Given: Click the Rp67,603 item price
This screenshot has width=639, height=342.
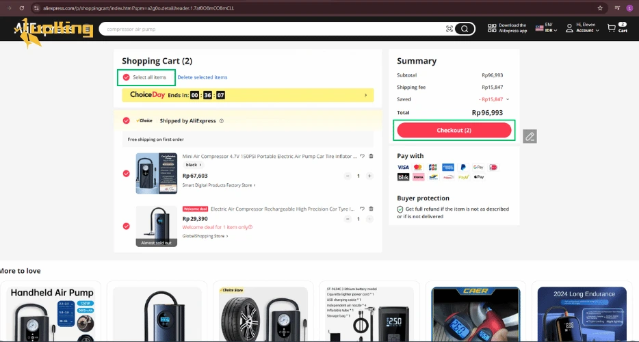Looking at the screenshot, I should click(x=195, y=176).
